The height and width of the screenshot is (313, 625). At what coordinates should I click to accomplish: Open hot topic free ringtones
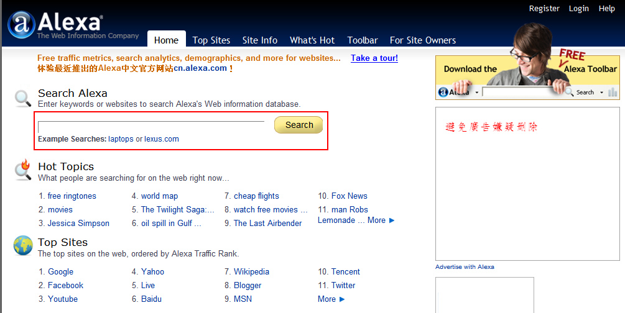click(x=72, y=196)
